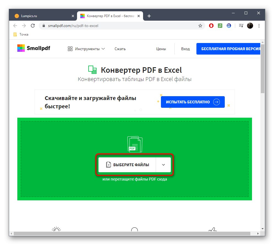Viewport: 274px width, 245px height.
Task: Click the green PDF to Excel converter icon
Action: [x=92, y=69]
